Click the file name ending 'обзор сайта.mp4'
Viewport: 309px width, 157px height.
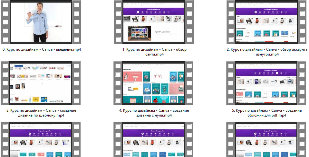(x=154, y=52)
